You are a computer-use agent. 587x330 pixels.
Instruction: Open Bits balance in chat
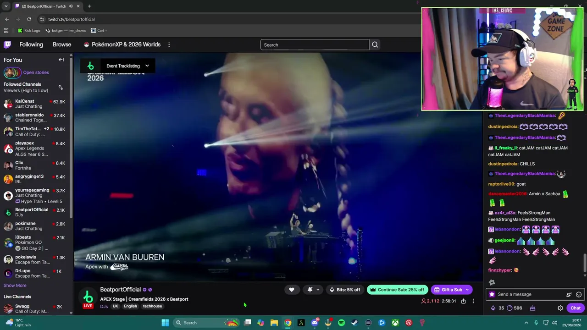497,308
